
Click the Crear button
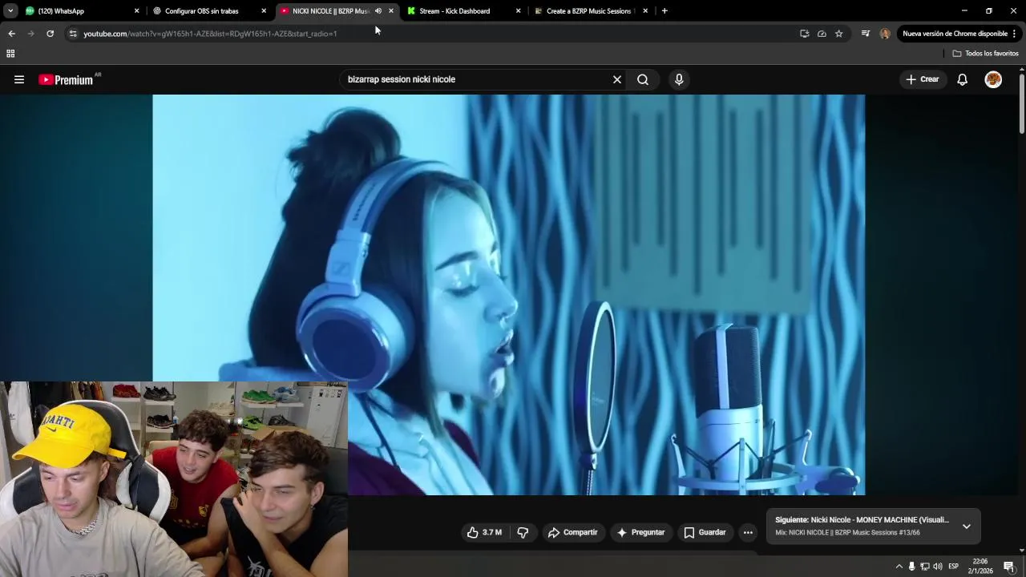click(922, 79)
